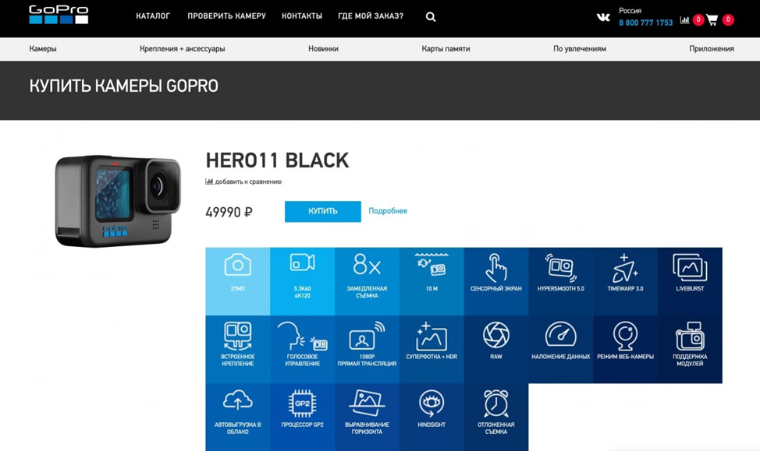This screenshot has height=451, width=760.
Task: Click the КУПИТЬ КАМЕРЫ GOPRO heading
Action: tap(123, 86)
